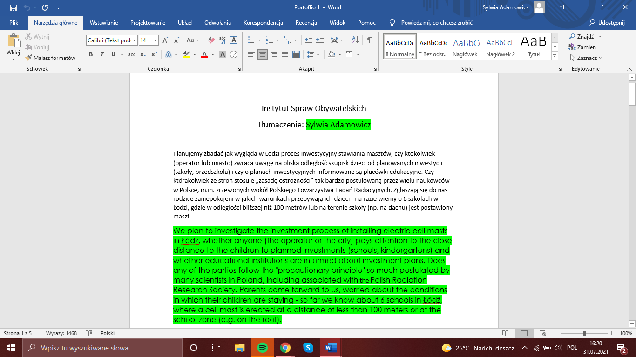
Task: Switch to the Projektowanie tab
Action: pos(148,22)
